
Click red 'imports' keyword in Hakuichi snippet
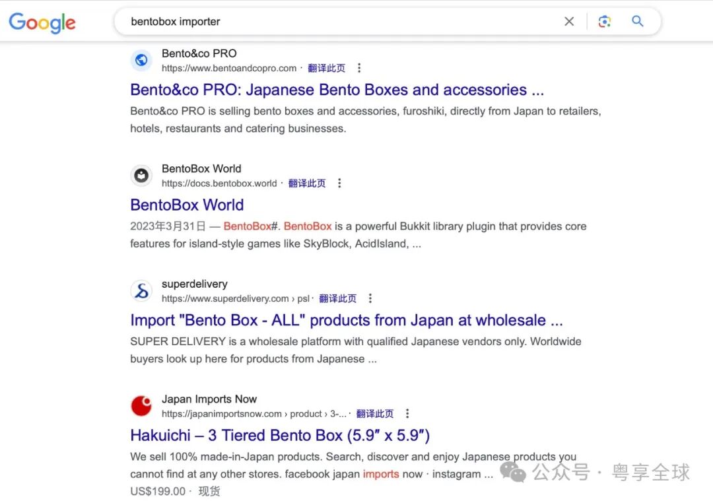381,474
